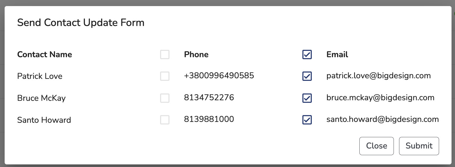Screen dimensions: 455x167
Task: Uncheck email checkbox for Santo Howard
Action: [307, 120]
